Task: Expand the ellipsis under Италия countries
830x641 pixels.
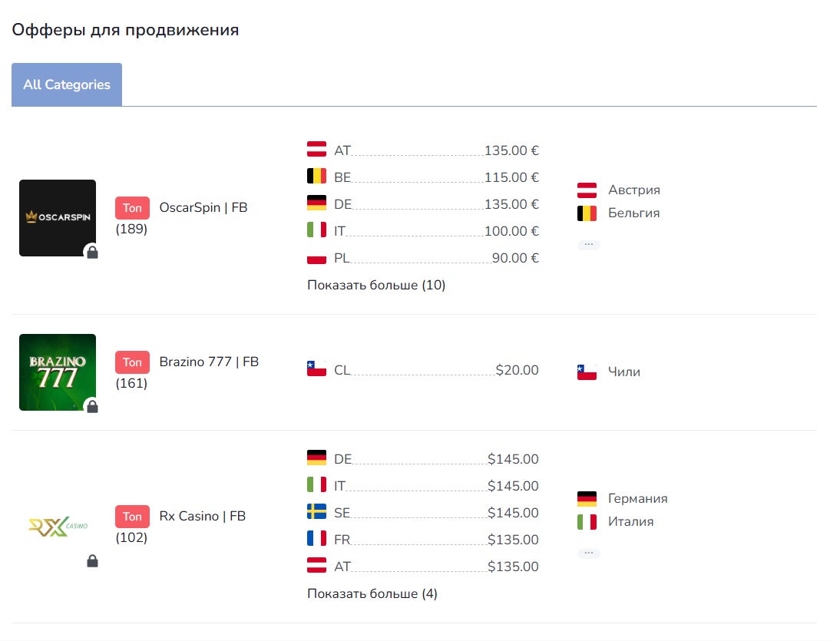Action: coord(588,553)
